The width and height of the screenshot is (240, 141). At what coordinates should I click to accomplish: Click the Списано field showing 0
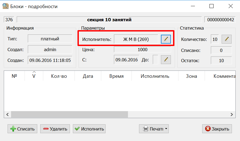(x=221, y=50)
